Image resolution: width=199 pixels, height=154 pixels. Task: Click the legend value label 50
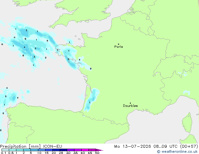(x=97, y=153)
